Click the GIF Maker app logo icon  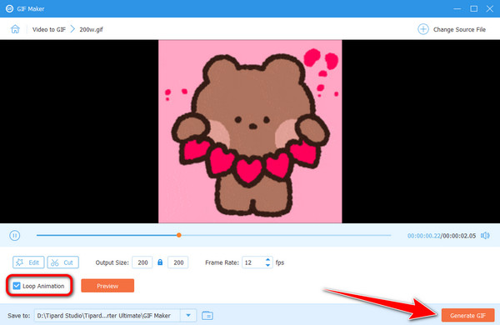click(x=9, y=8)
